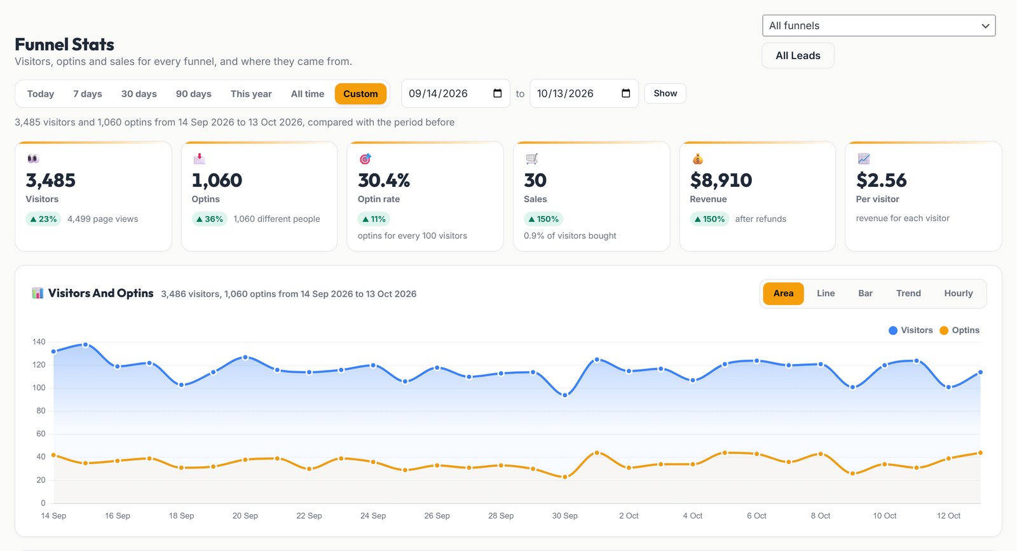
Task: Click the 30.4% optin rate value
Action: pos(384,180)
